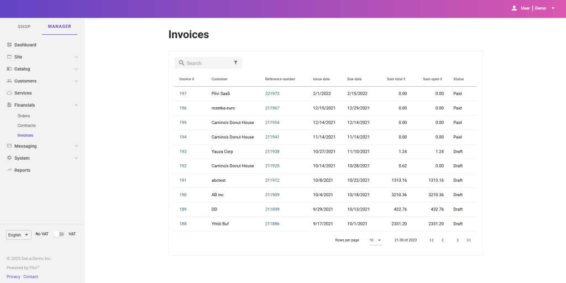Expand the Catalog menu section

[x=76, y=69]
